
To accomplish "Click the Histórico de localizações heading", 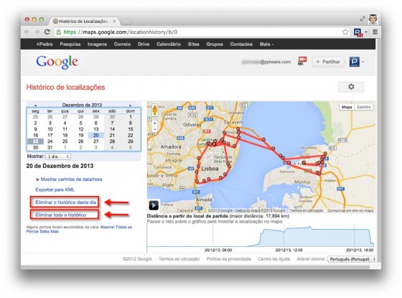I will coord(65,87).
